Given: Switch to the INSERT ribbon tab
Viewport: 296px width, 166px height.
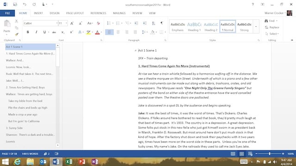Looking at the screenshot, I should (38, 13).
